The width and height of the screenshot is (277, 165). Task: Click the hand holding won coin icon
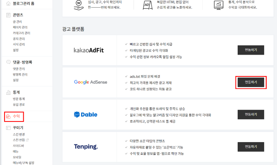78,5
